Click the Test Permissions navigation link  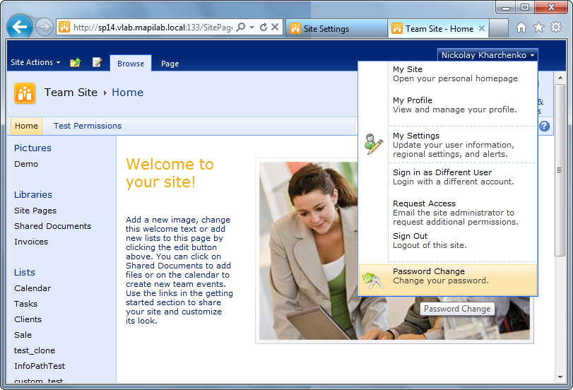pos(88,126)
